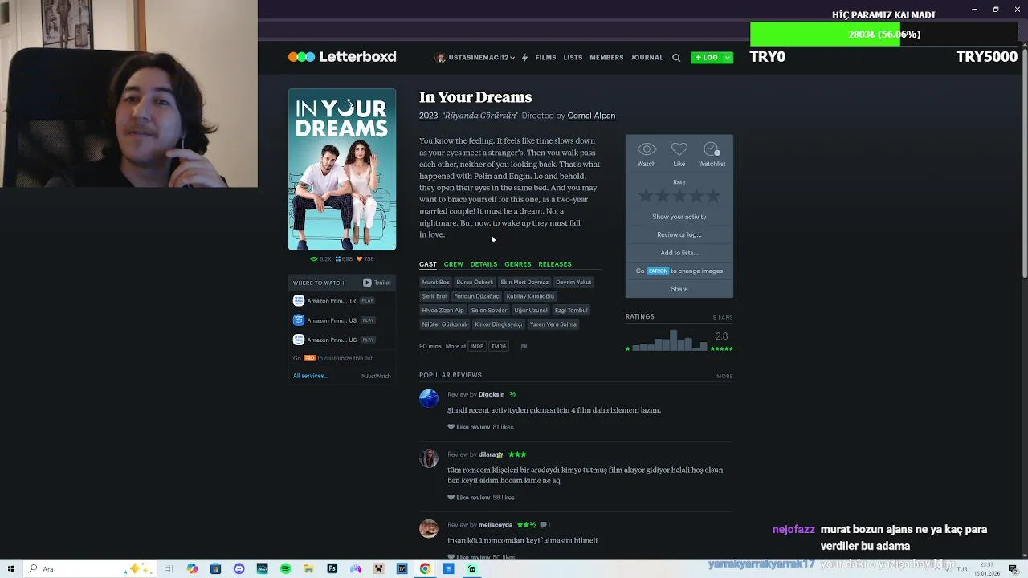Open the search magnifier in Letterboxd header
This screenshot has height=578, width=1028.
click(x=676, y=58)
